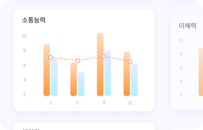Click the trend line marker above month 6
The image size is (203, 130).
click(78, 61)
